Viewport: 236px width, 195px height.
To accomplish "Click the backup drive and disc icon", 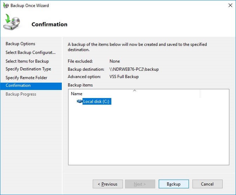I will [12, 22].
